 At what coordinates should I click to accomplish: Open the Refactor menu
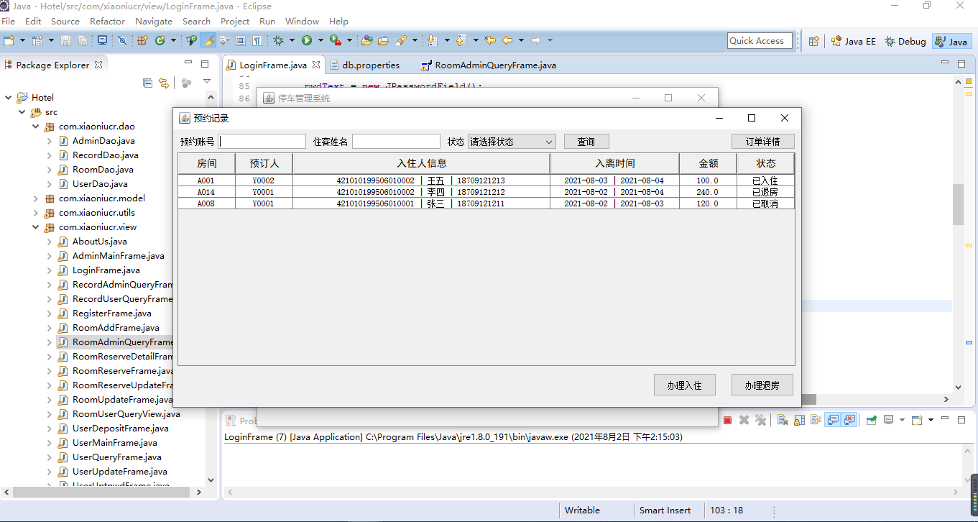click(x=108, y=22)
